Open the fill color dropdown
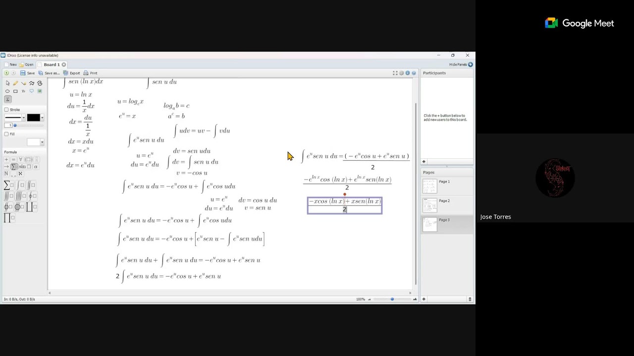The width and height of the screenshot is (634, 356). coord(42,142)
